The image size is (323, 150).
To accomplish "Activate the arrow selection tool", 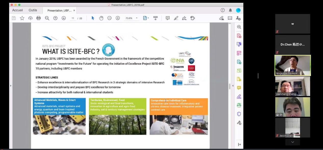I will coord(93,18).
